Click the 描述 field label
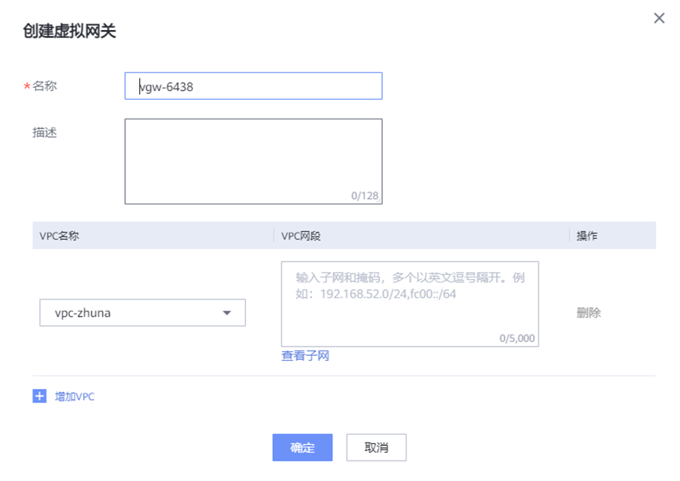 tap(45, 133)
